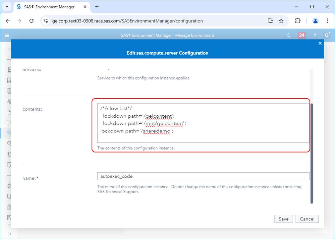This screenshot has width=335, height=239.
Task: Open the notifications badge showing 24
Action: (301, 35)
